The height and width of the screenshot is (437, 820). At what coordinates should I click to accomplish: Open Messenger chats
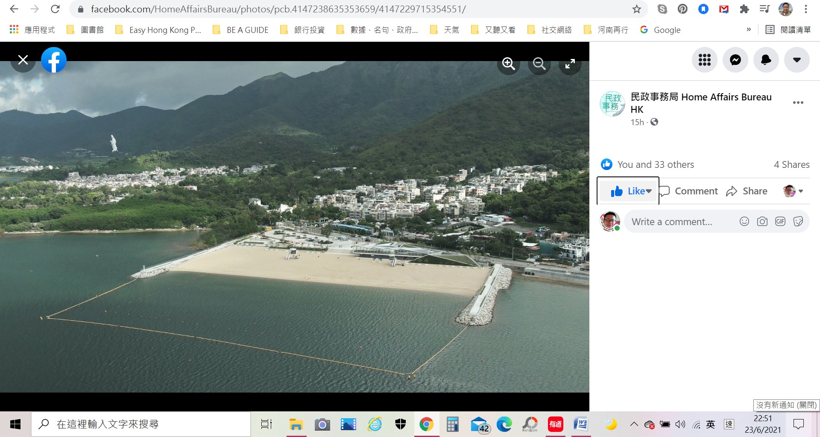(x=735, y=60)
